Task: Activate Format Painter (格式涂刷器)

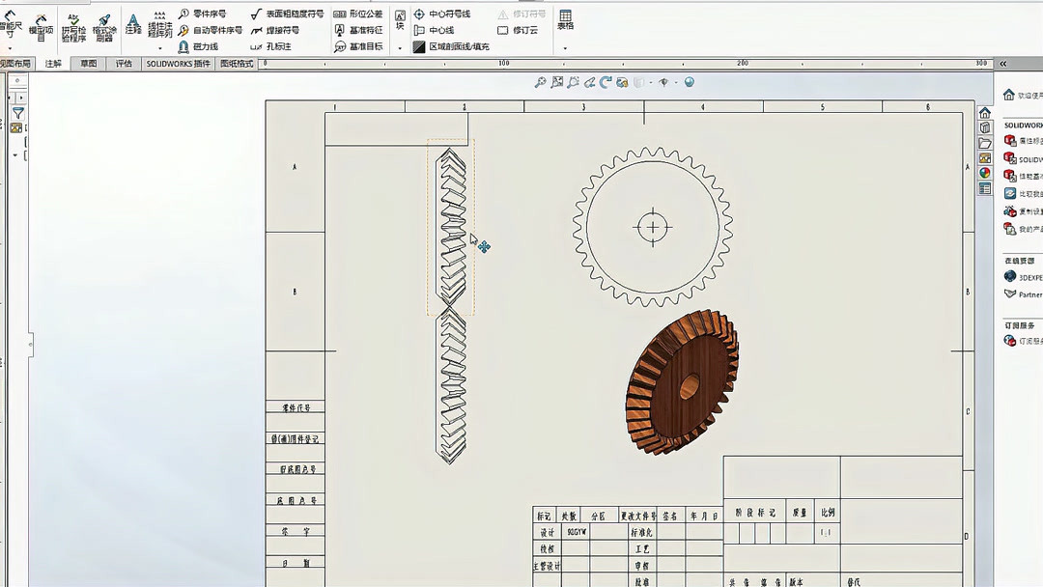Action: [103, 27]
